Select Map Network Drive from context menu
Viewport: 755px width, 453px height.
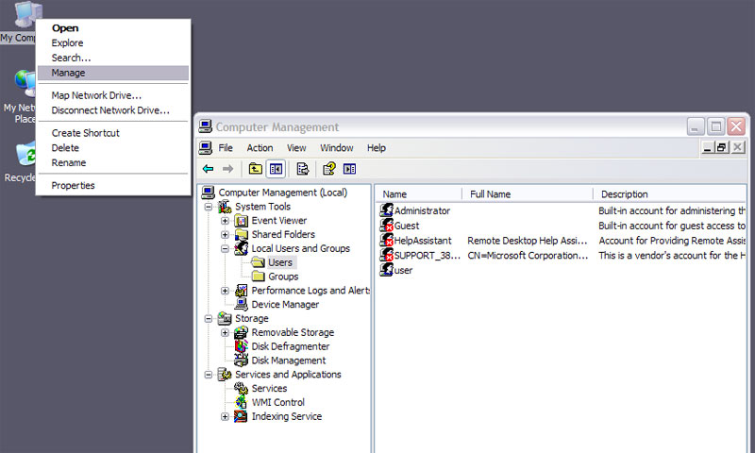pyautogui.click(x=96, y=95)
